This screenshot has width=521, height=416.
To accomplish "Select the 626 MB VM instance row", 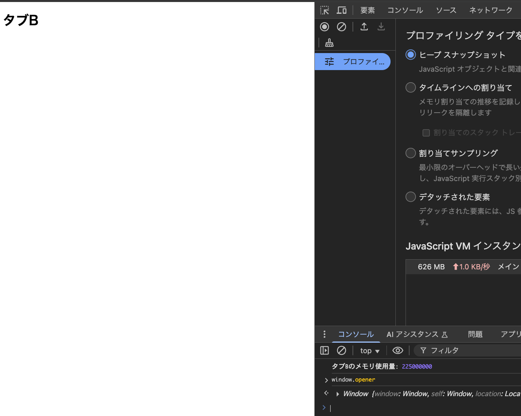I will click(463, 267).
